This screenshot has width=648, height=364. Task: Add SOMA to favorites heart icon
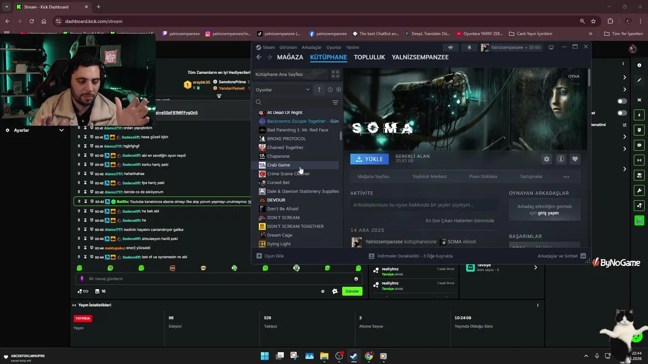tap(575, 159)
